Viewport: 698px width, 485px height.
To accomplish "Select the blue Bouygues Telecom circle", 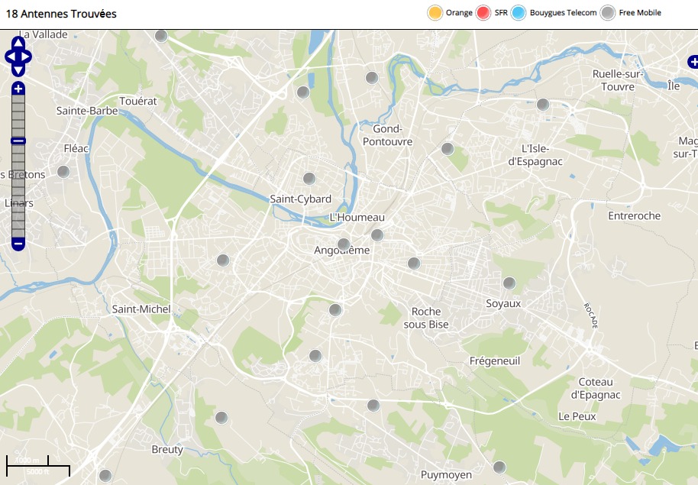I will 519,13.
